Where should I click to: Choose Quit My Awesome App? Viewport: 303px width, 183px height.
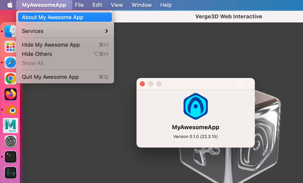(x=65, y=77)
